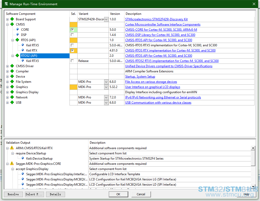Expand the CMSIS Driver tree node
Viewport: 260px width, 201px height.
7,66
